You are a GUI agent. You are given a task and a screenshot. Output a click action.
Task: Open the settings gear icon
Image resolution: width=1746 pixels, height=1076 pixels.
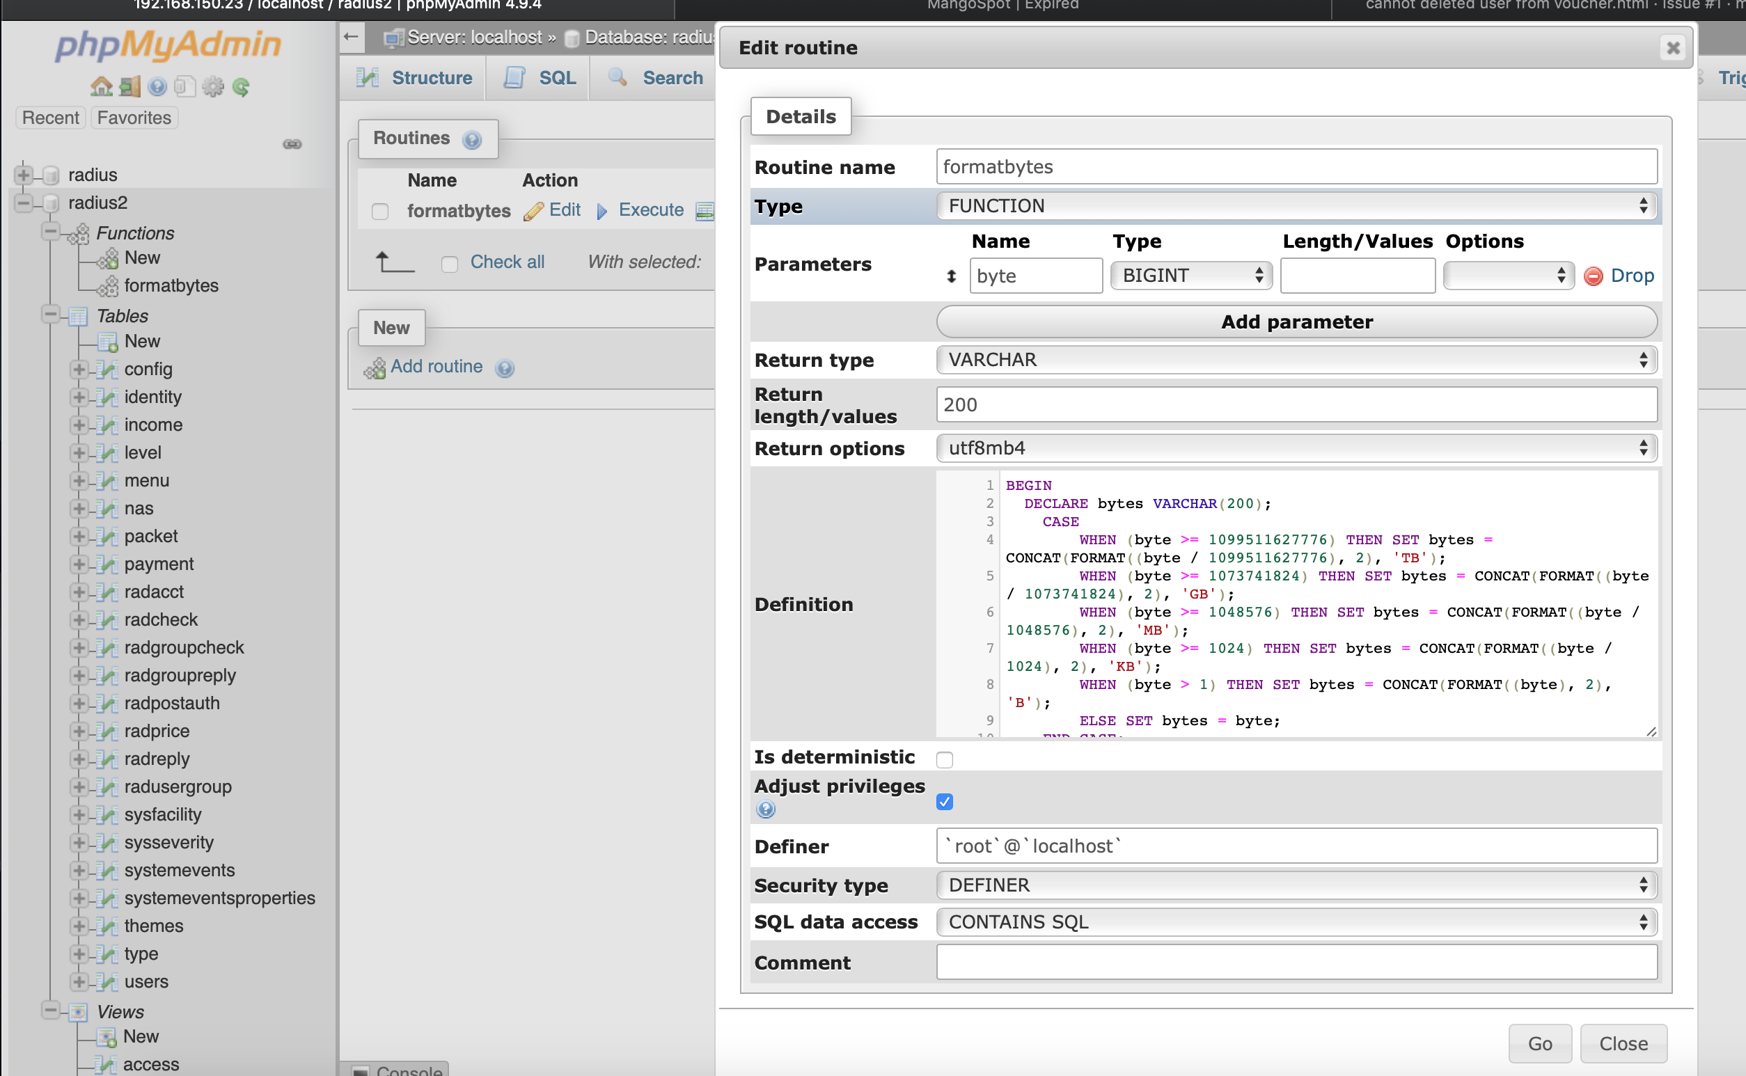(x=213, y=86)
